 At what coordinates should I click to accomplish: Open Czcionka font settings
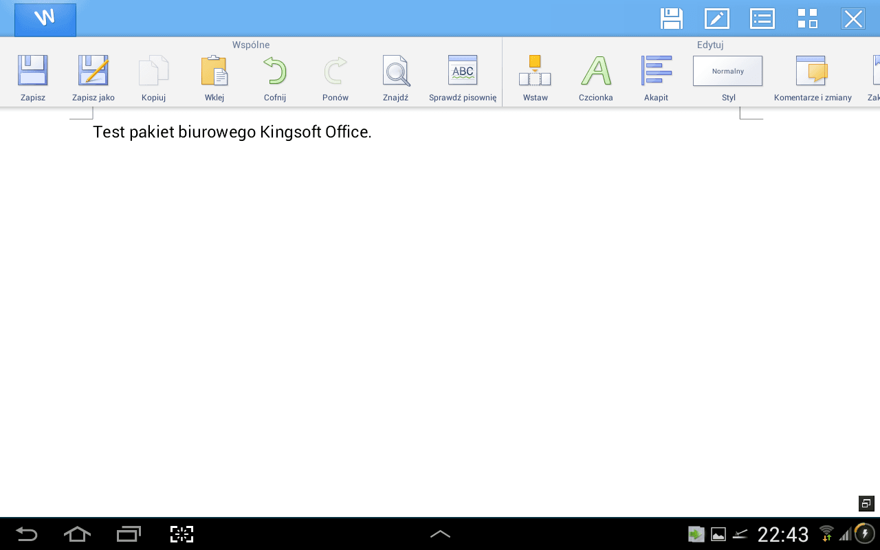click(596, 78)
